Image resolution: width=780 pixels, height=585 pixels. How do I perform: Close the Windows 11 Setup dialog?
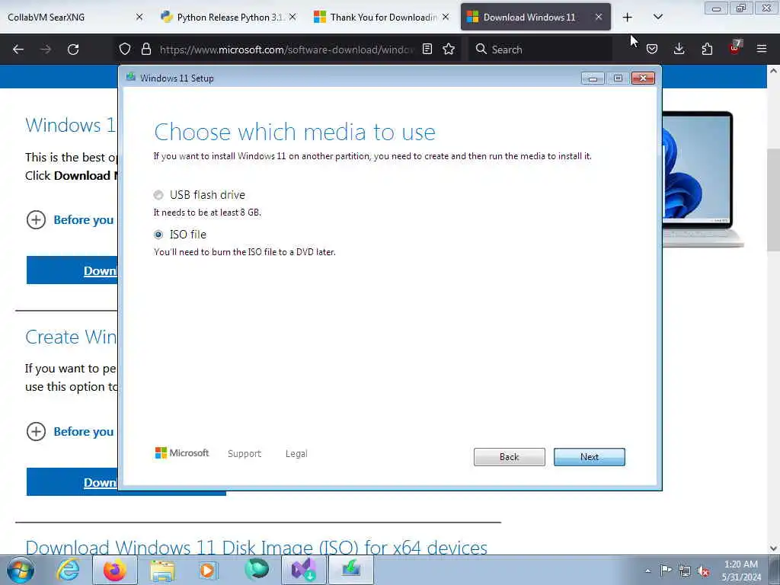(643, 78)
